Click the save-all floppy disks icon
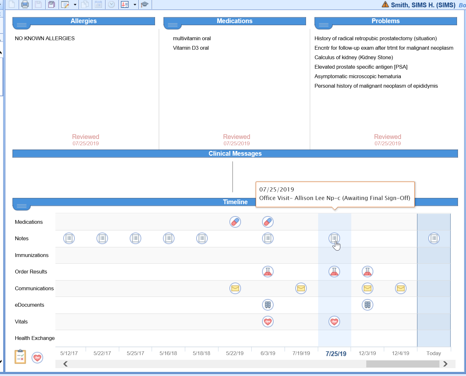Image resolution: width=466 pixels, height=376 pixels. (52, 4)
